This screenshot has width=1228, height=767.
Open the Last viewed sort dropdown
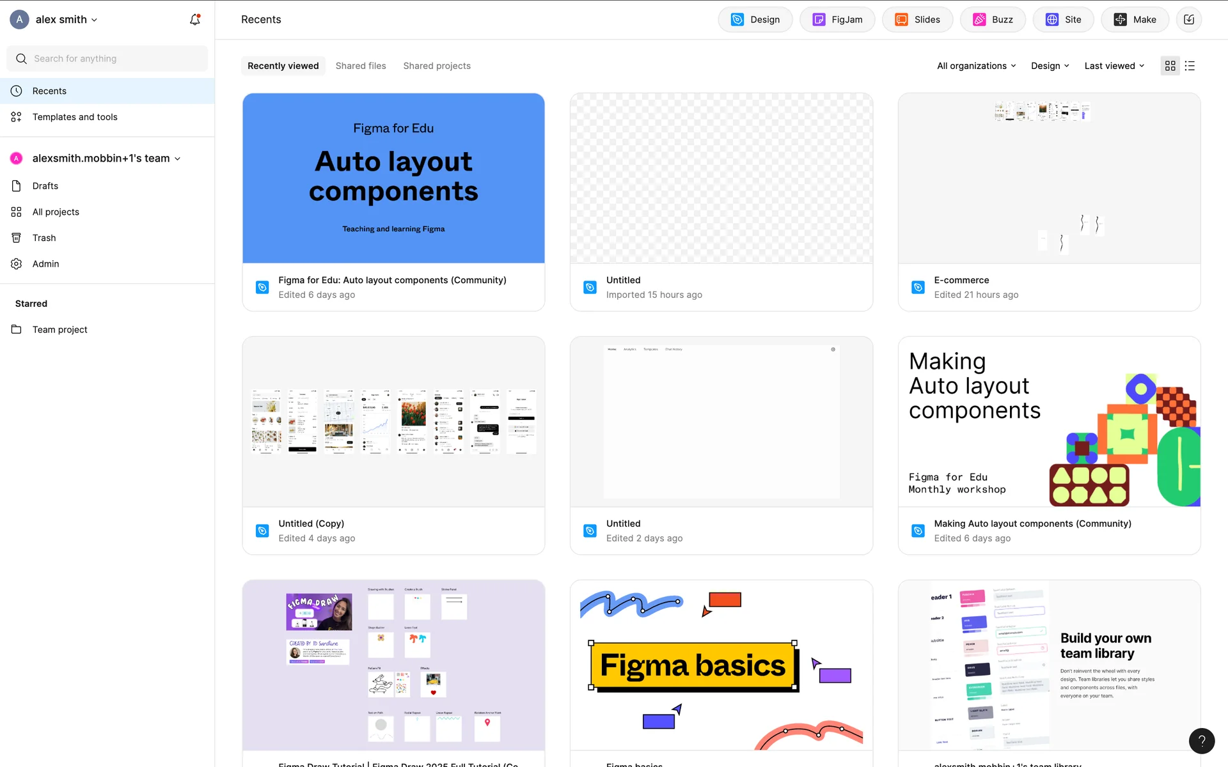click(1114, 66)
